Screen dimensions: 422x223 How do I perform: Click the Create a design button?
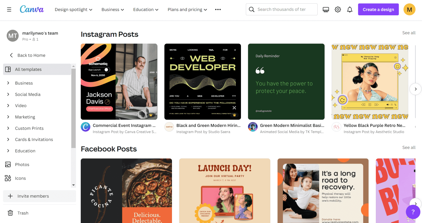tap(378, 9)
